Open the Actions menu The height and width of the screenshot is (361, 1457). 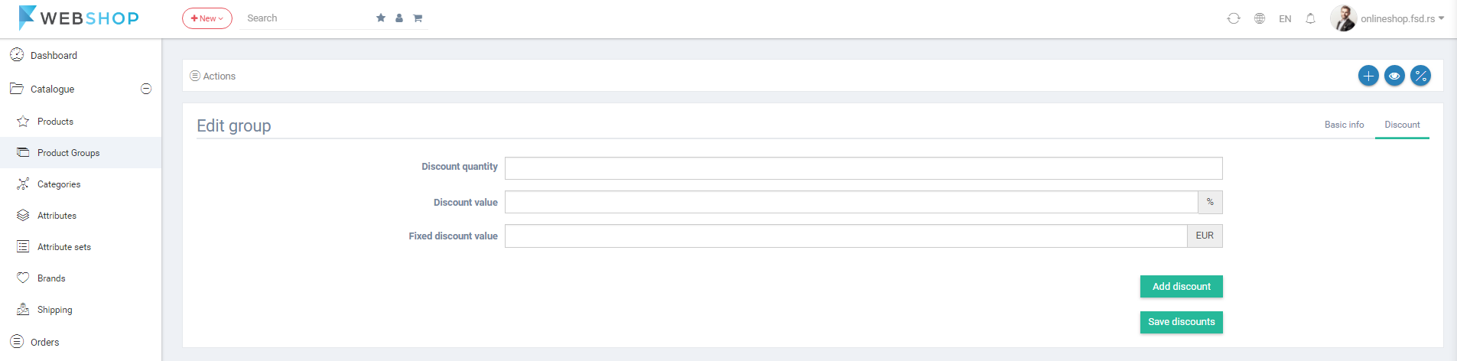click(213, 76)
